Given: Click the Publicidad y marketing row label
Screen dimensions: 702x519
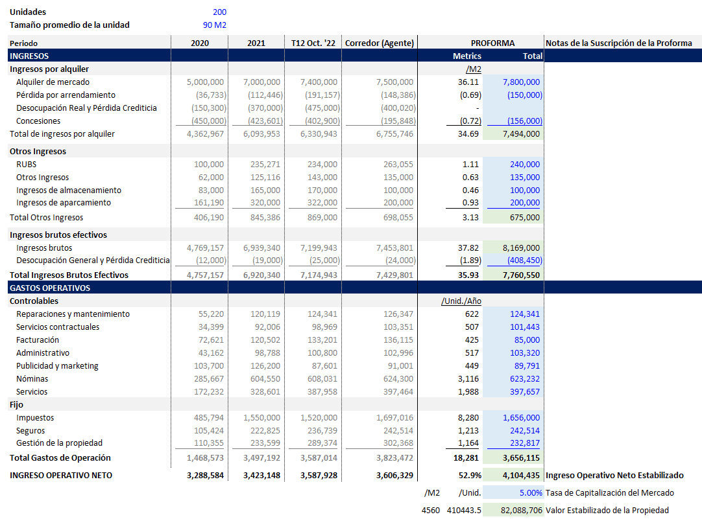Looking at the screenshot, I should (57, 366).
